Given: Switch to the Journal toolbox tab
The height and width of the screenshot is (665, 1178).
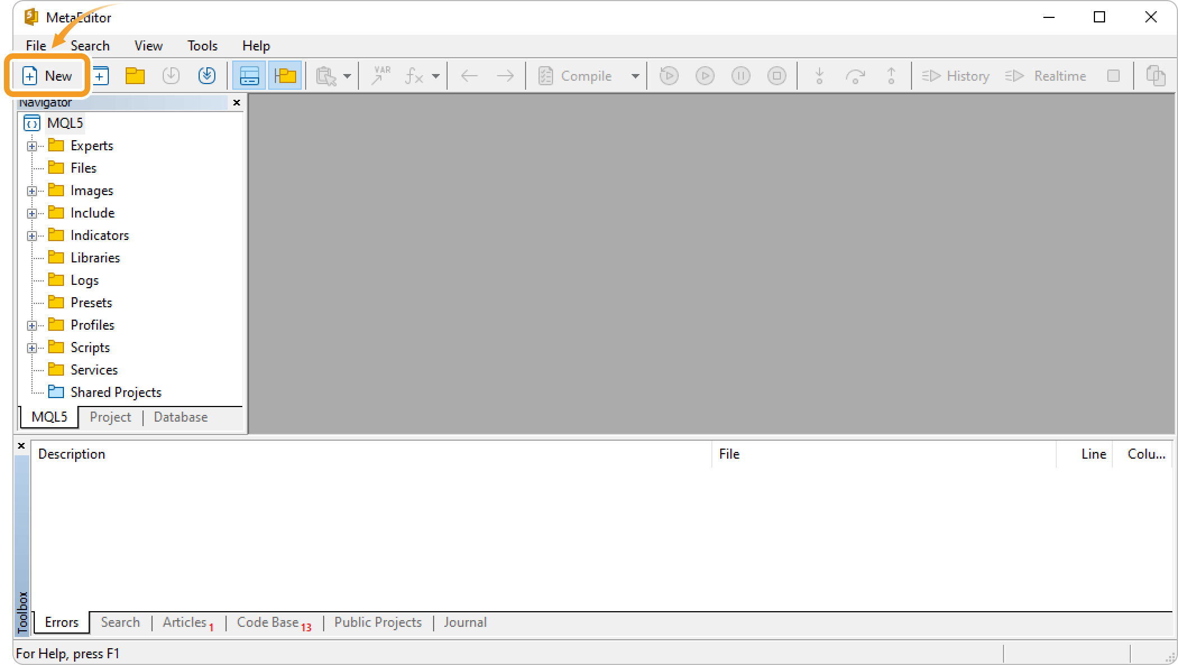Looking at the screenshot, I should 465,622.
